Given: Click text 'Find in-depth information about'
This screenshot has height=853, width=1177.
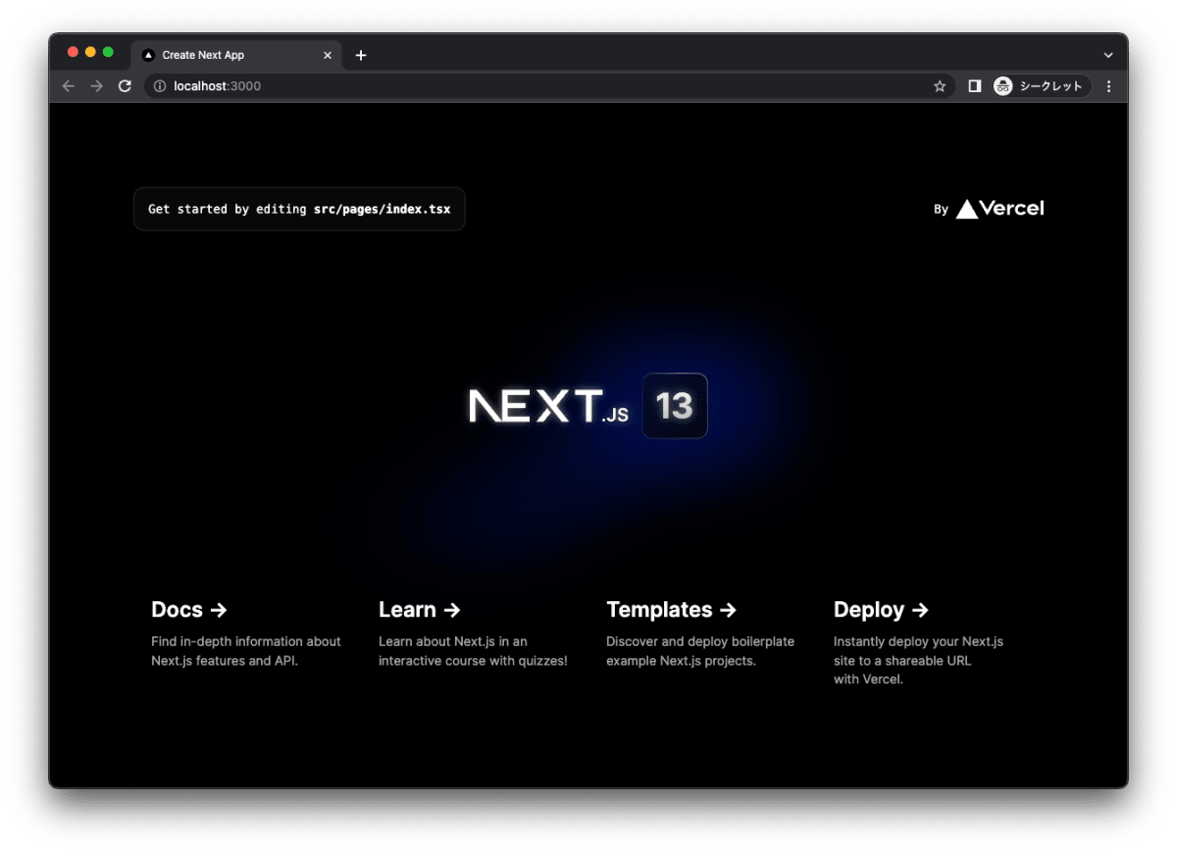Looking at the screenshot, I should [x=246, y=641].
